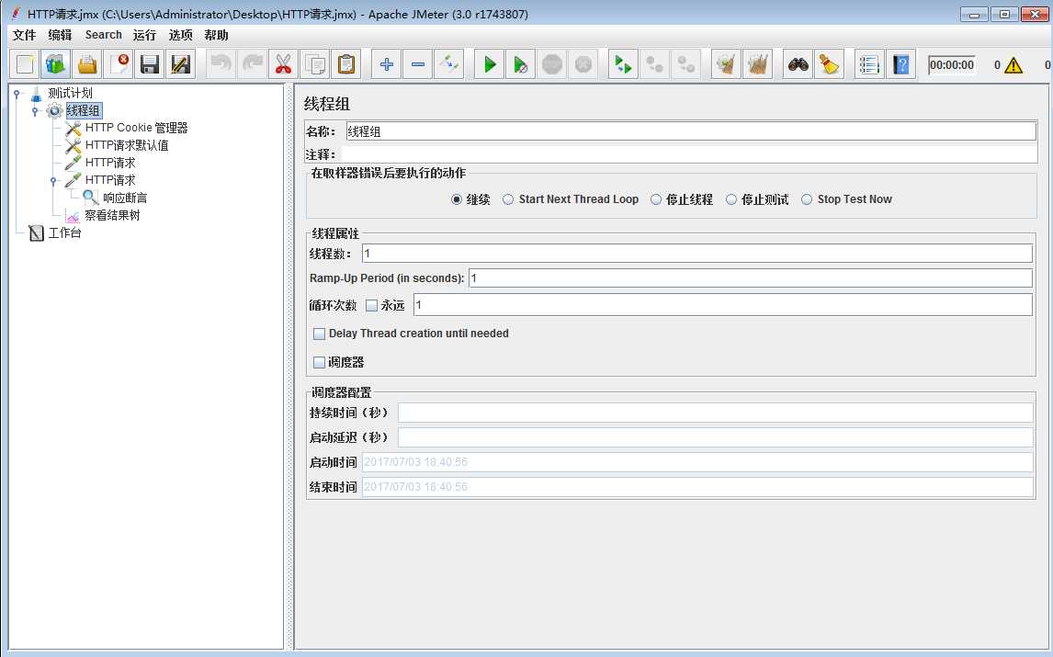Click the Ramp-Up Period input field
The width and height of the screenshot is (1053, 657).
pyautogui.click(x=750, y=278)
